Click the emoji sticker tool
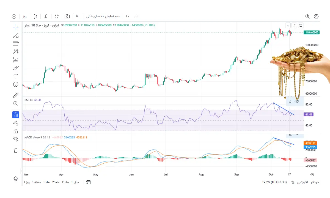This screenshot has width=330, height=198. (x=16, y=84)
